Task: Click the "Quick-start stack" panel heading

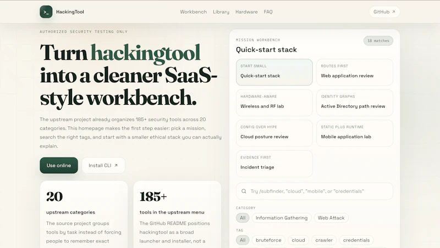Action: pos(266,49)
